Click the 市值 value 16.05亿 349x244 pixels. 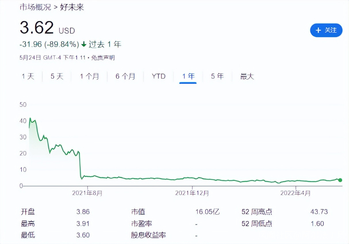[208, 212]
